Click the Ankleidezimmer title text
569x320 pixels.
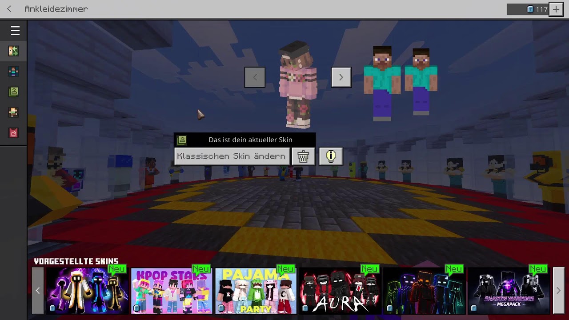pyautogui.click(x=56, y=9)
